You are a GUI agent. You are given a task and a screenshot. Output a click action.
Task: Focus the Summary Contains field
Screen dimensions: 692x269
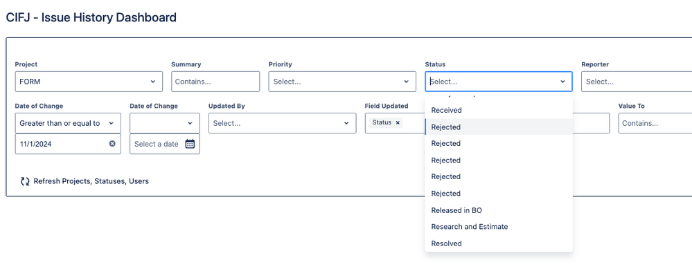pyautogui.click(x=215, y=82)
